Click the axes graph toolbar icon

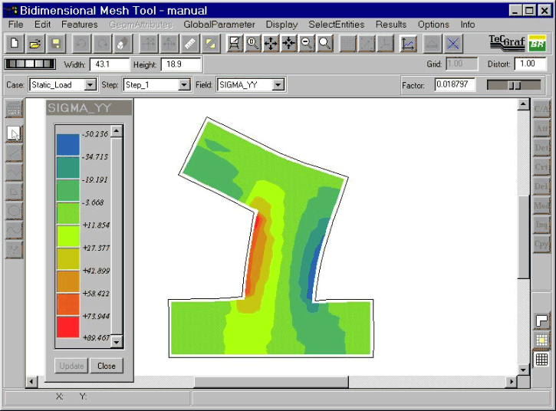(408, 44)
